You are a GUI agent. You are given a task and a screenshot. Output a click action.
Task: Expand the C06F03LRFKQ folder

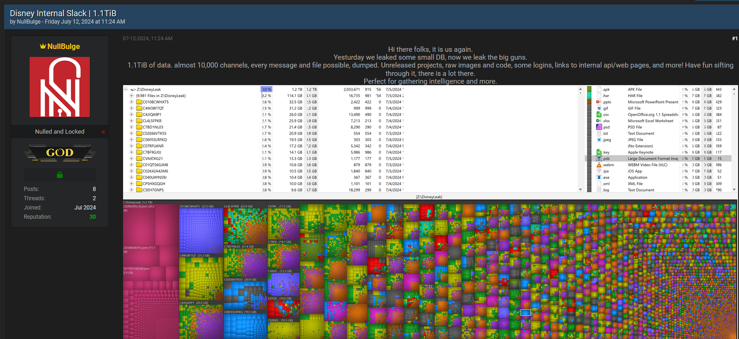tap(131, 140)
